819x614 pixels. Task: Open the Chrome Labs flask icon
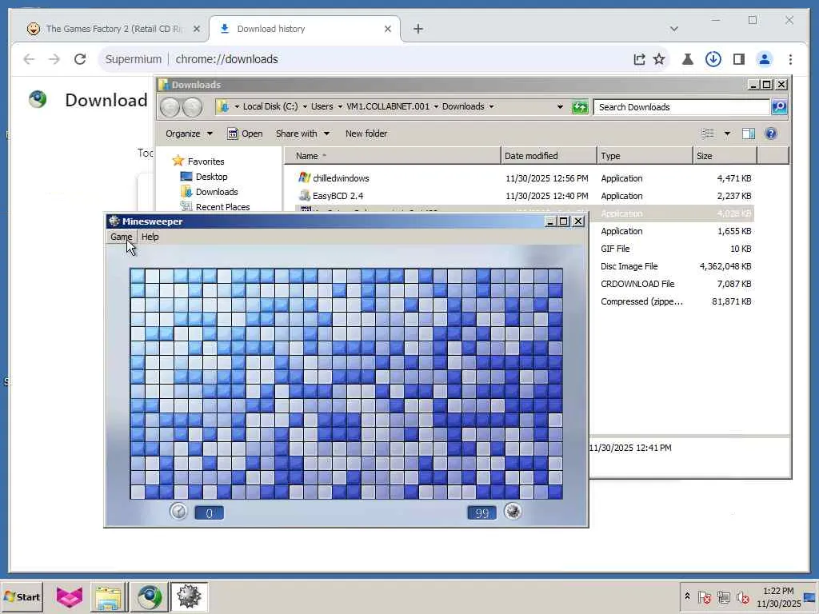pos(687,59)
